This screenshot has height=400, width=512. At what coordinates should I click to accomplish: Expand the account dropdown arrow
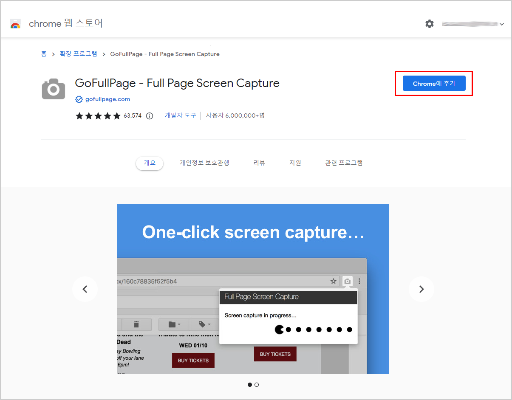point(502,24)
